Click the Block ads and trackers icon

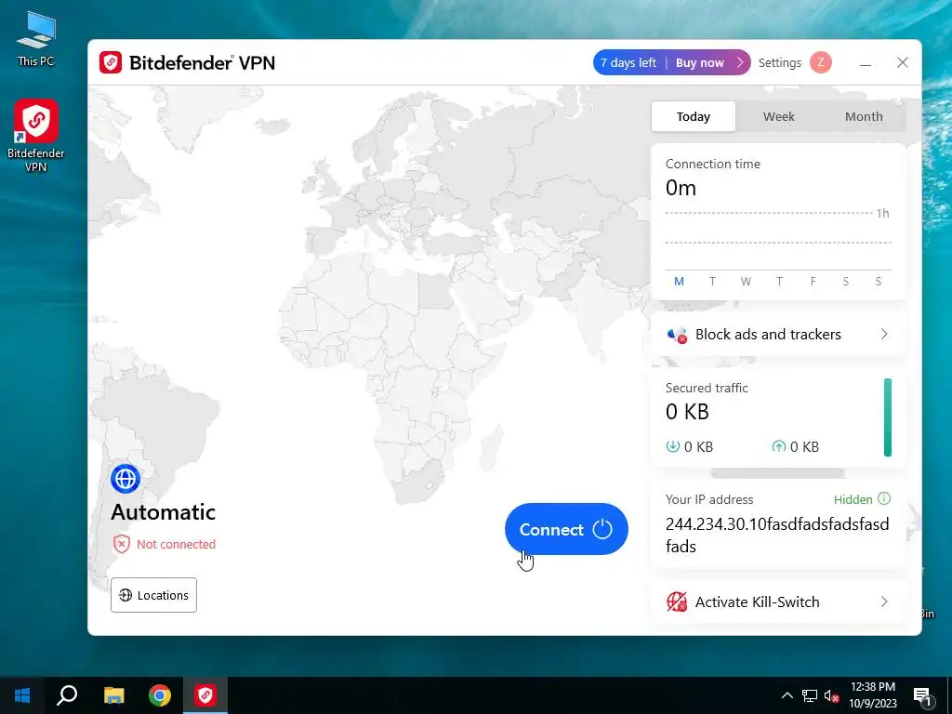click(x=677, y=335)
